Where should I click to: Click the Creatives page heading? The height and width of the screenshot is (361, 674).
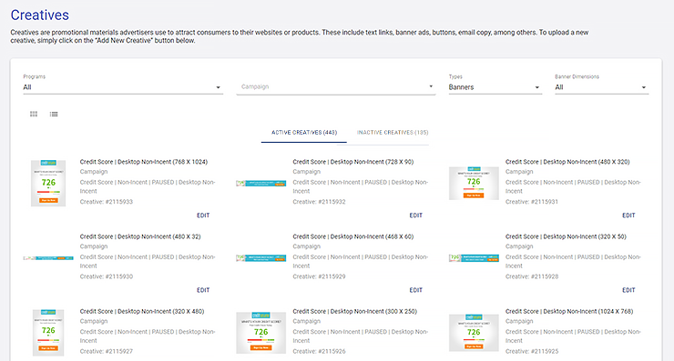tap(39, 15)
